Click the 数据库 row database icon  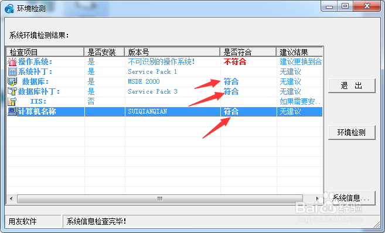[x=12, y=81]
